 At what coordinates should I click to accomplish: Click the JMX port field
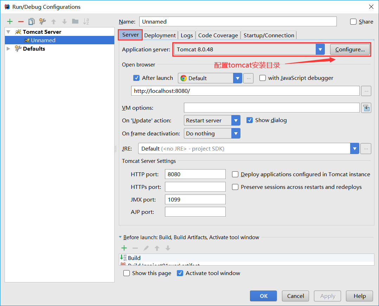coord(195,199)
